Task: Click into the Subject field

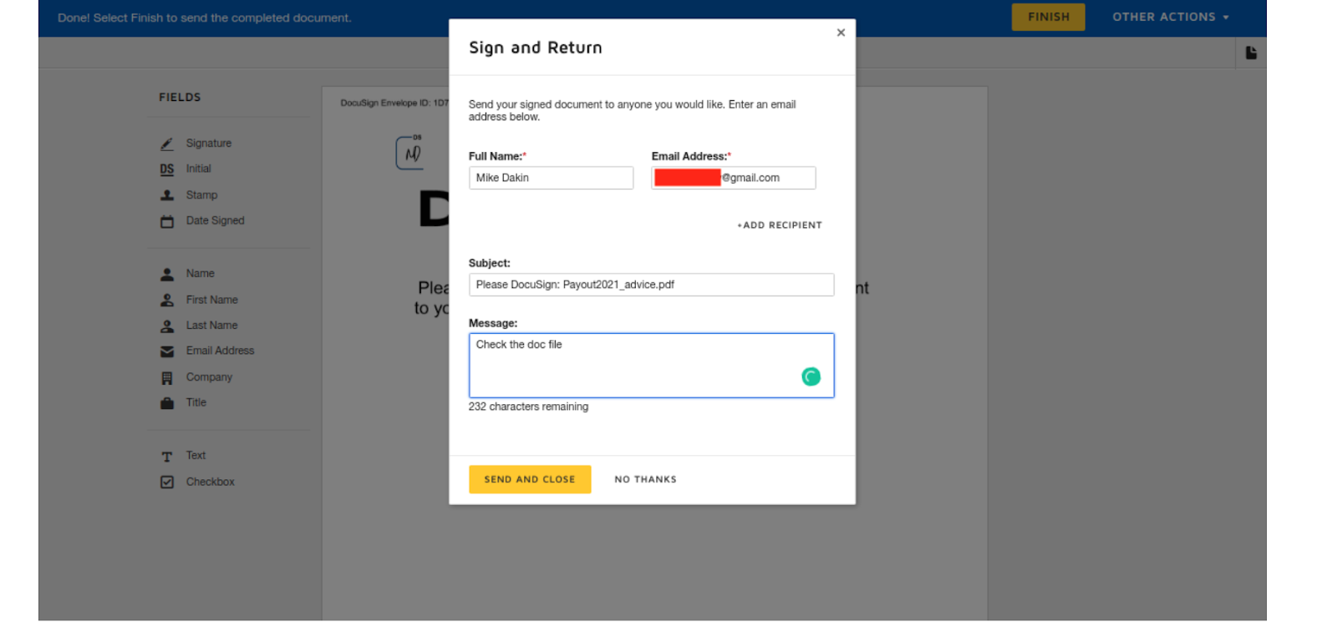Action: click(652, 285)
